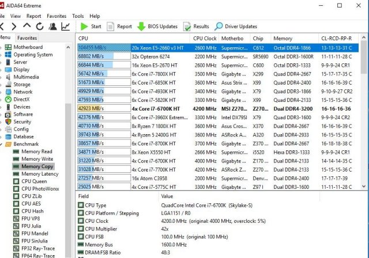This screenshot has height=258, width=369.
Task: Open the Tools menu
Action: 78,16
